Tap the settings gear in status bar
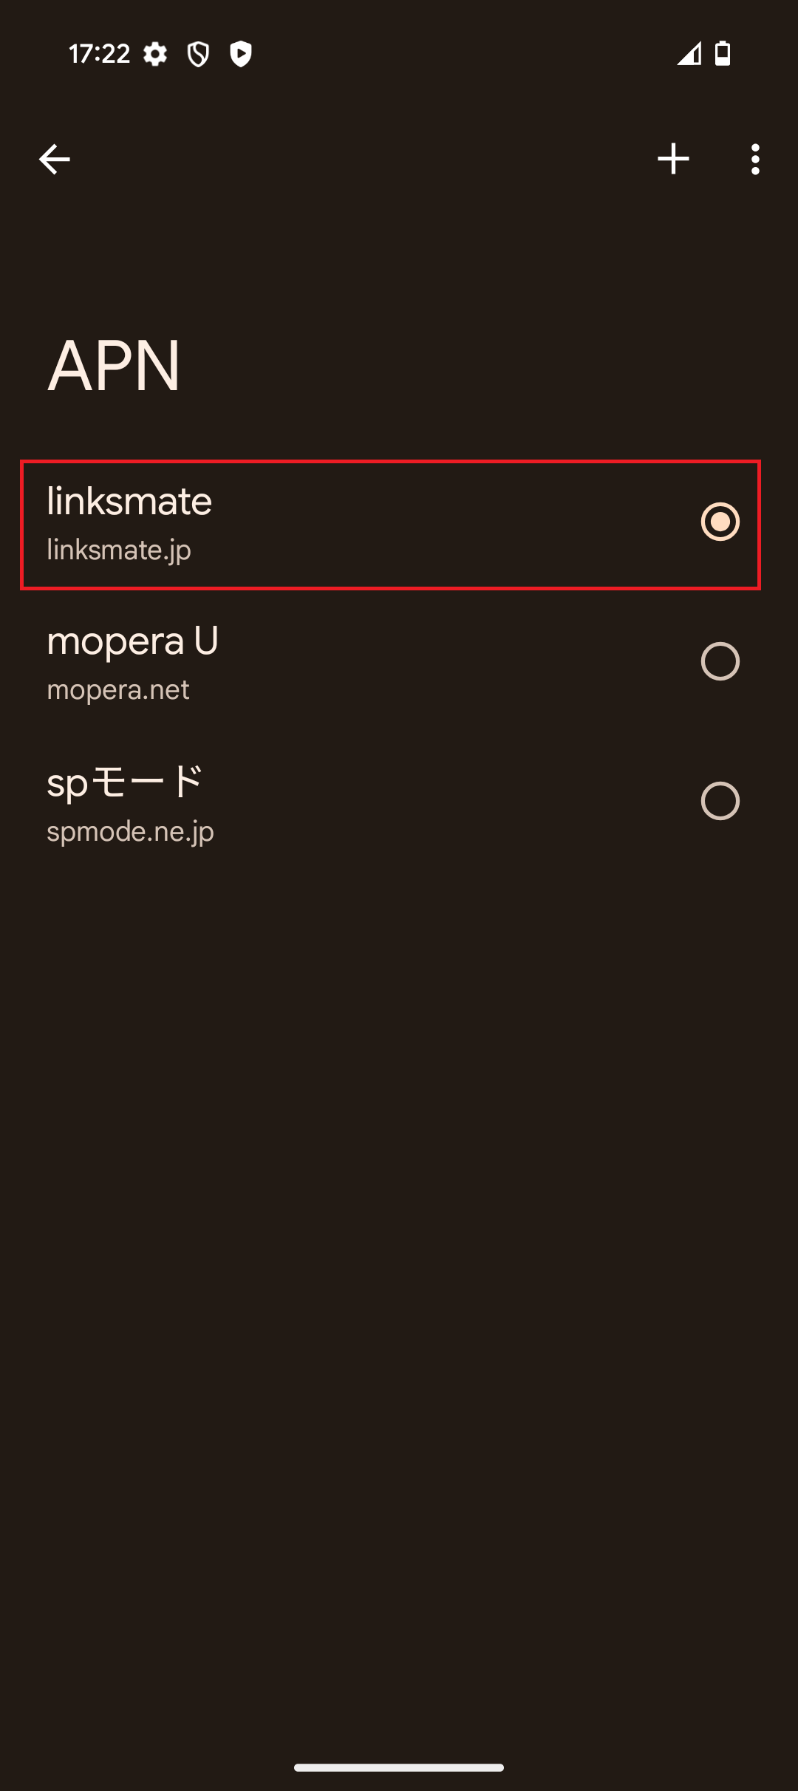The height and width of the screenshot is (1791, 798). click(x=155, y=54)
